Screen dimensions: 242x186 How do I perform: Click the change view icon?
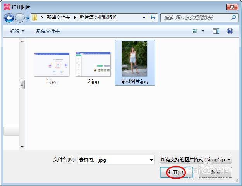(x=195, y=31)
